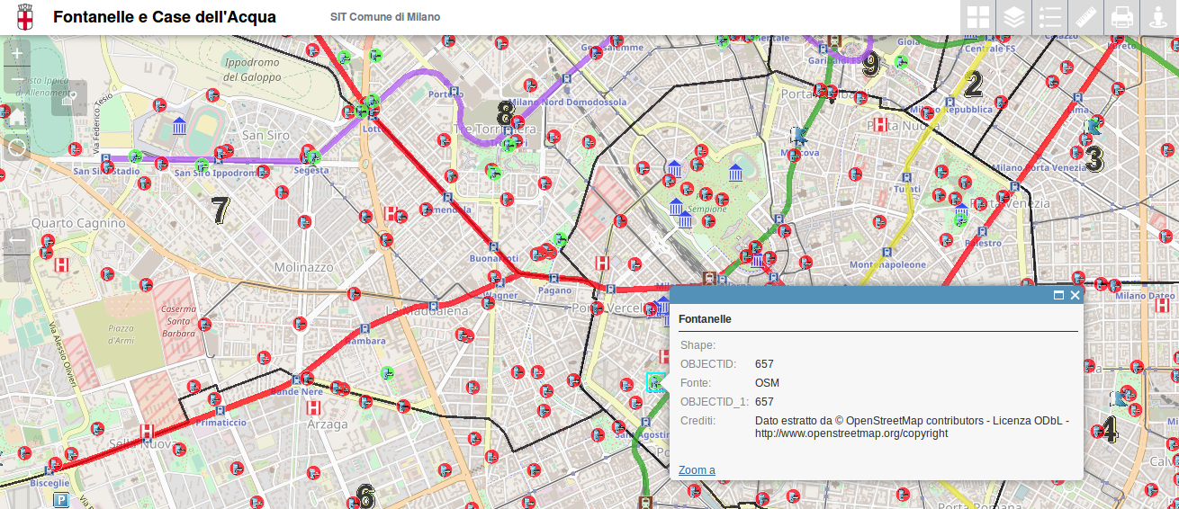Image resolution: width=1179 pixels, height=509 pixels.
Task: Click the printer icon to print map
Action: point(1121,17)
